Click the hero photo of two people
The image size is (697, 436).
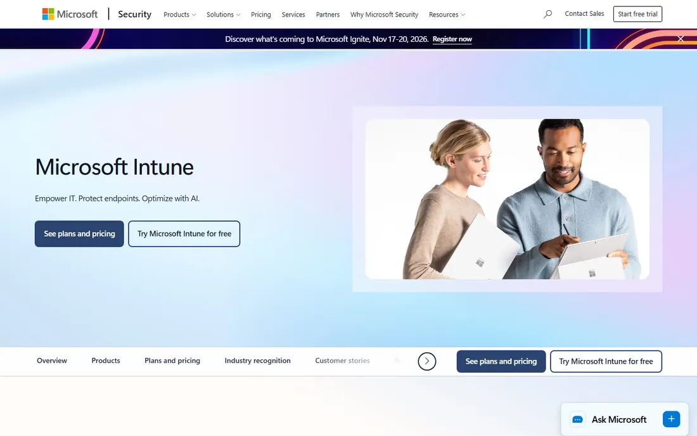tap(507, 199)
